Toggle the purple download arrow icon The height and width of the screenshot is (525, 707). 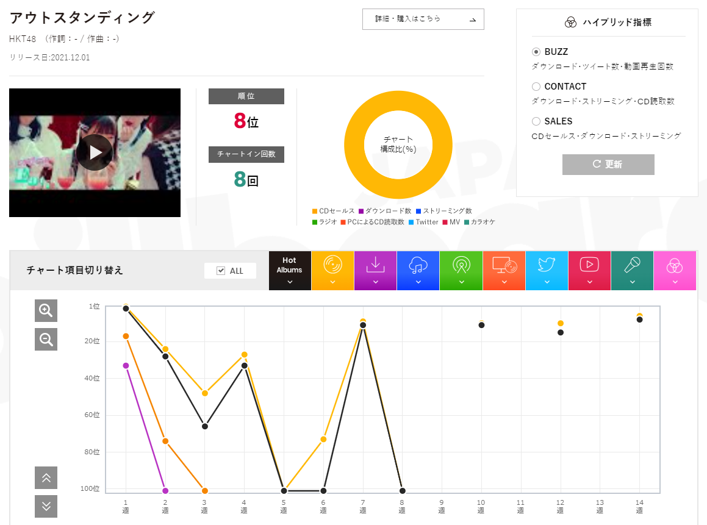click(375, 270)
